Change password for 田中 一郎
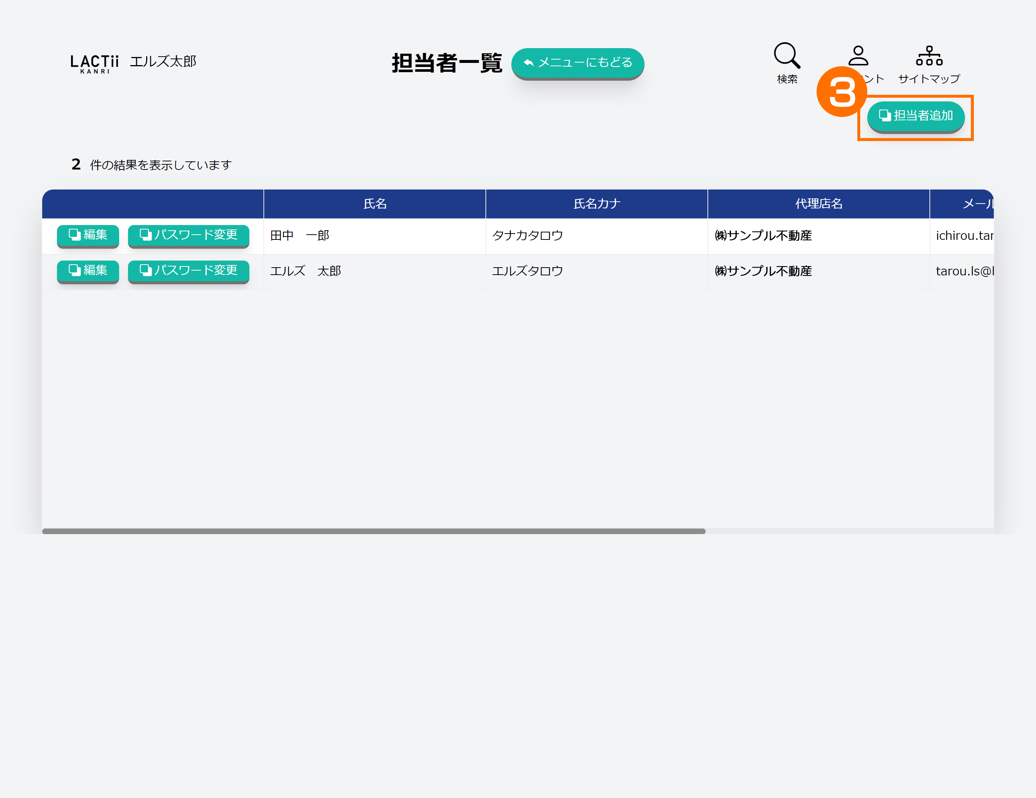Viewport: 1036px width, 798px height. [x=188, y=234]
